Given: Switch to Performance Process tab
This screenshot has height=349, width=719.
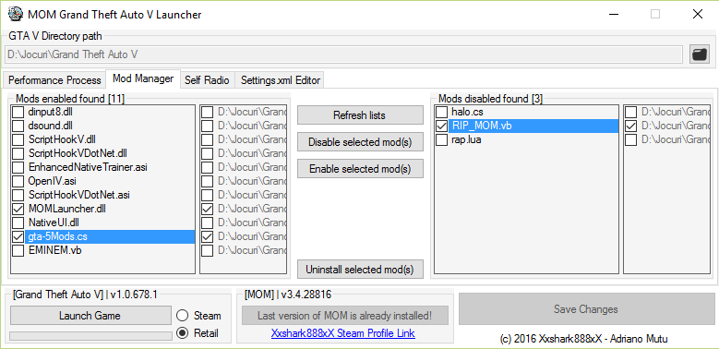Looking at the screenshot, I should 54,80.
